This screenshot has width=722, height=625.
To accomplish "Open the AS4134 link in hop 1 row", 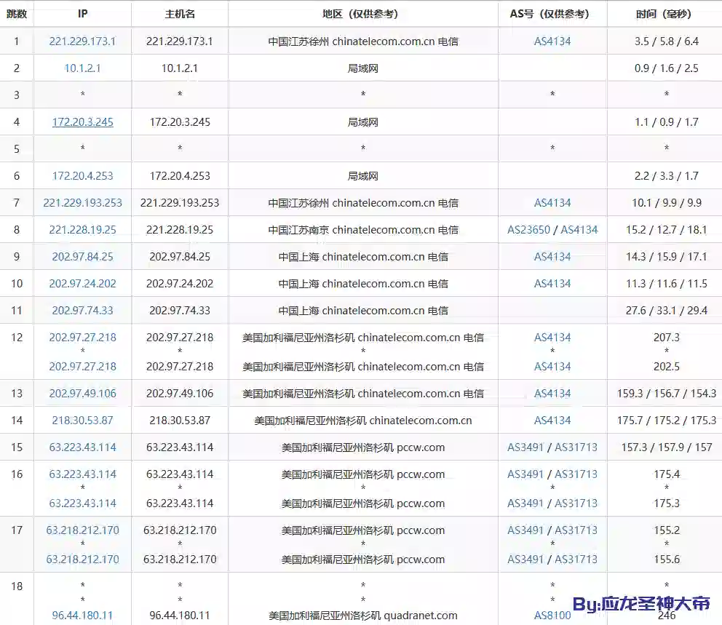I will (552, 41).
